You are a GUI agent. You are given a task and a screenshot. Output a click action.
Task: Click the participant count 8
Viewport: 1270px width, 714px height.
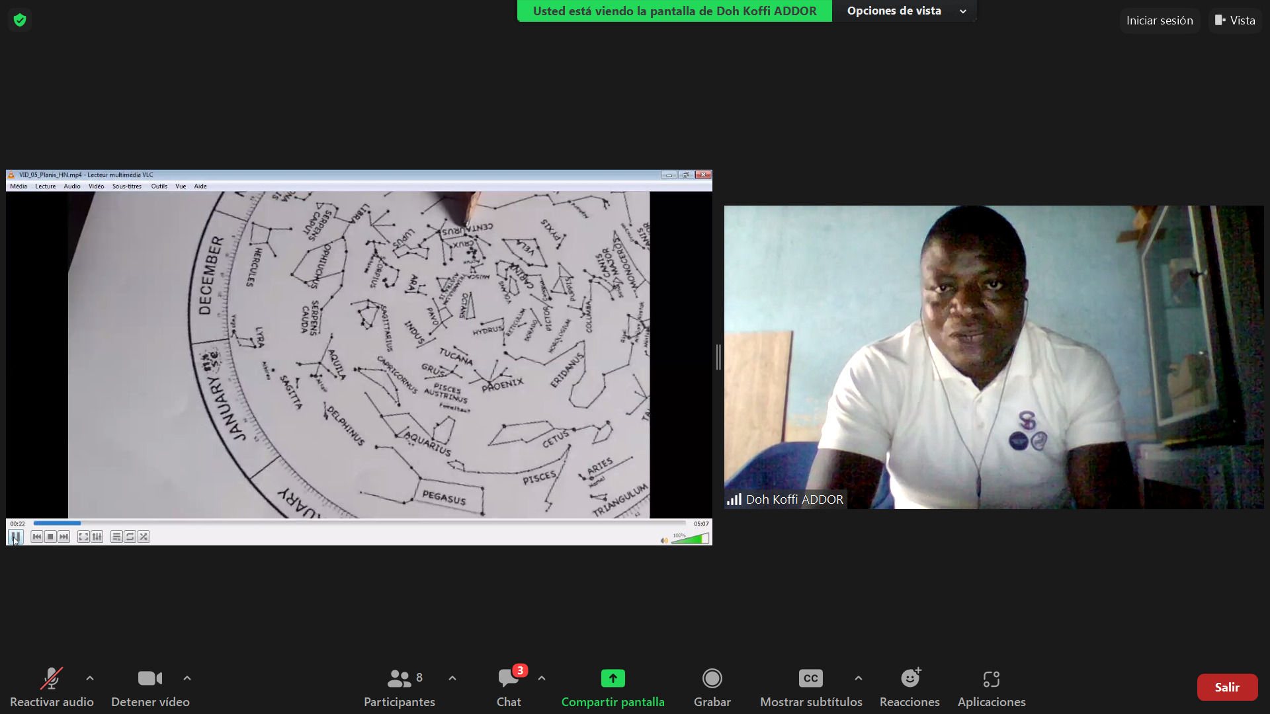pos(419,678)
